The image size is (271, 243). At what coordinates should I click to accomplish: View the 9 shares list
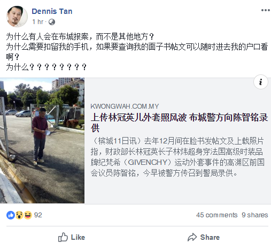(255, 215)
